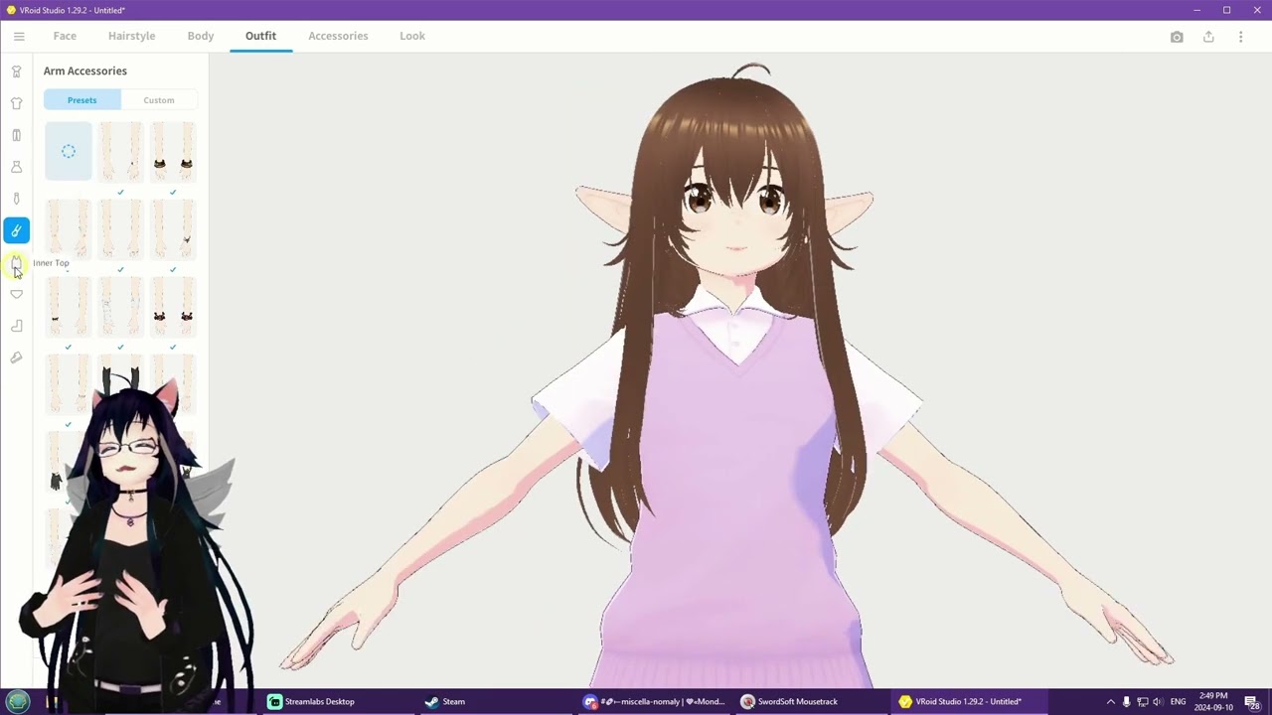1272x715 pixels.
Task: Open the volume tray icon
Action: (1158, 701)
